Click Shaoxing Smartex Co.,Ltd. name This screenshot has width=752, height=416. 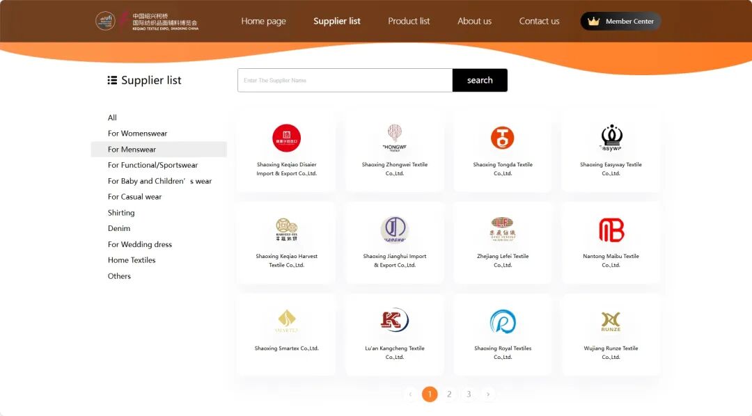[286, 348]
